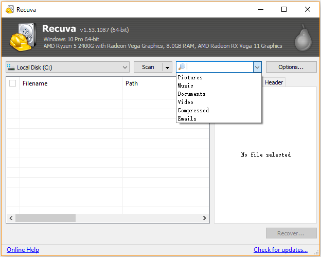The height and width of the screenshot is (257, 321).
Task: Switch to the Header tab
Action: tap(274, 82)
